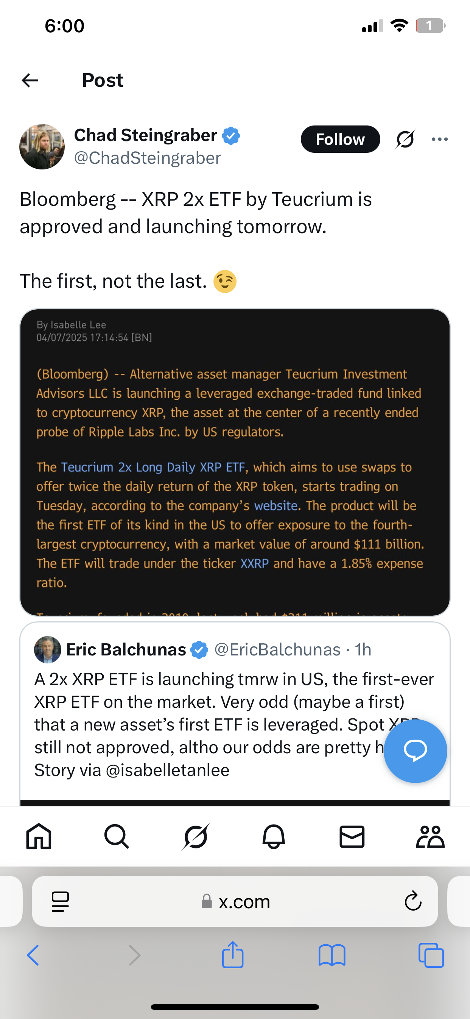Open the three-dot more options menu

coord(440,139)
